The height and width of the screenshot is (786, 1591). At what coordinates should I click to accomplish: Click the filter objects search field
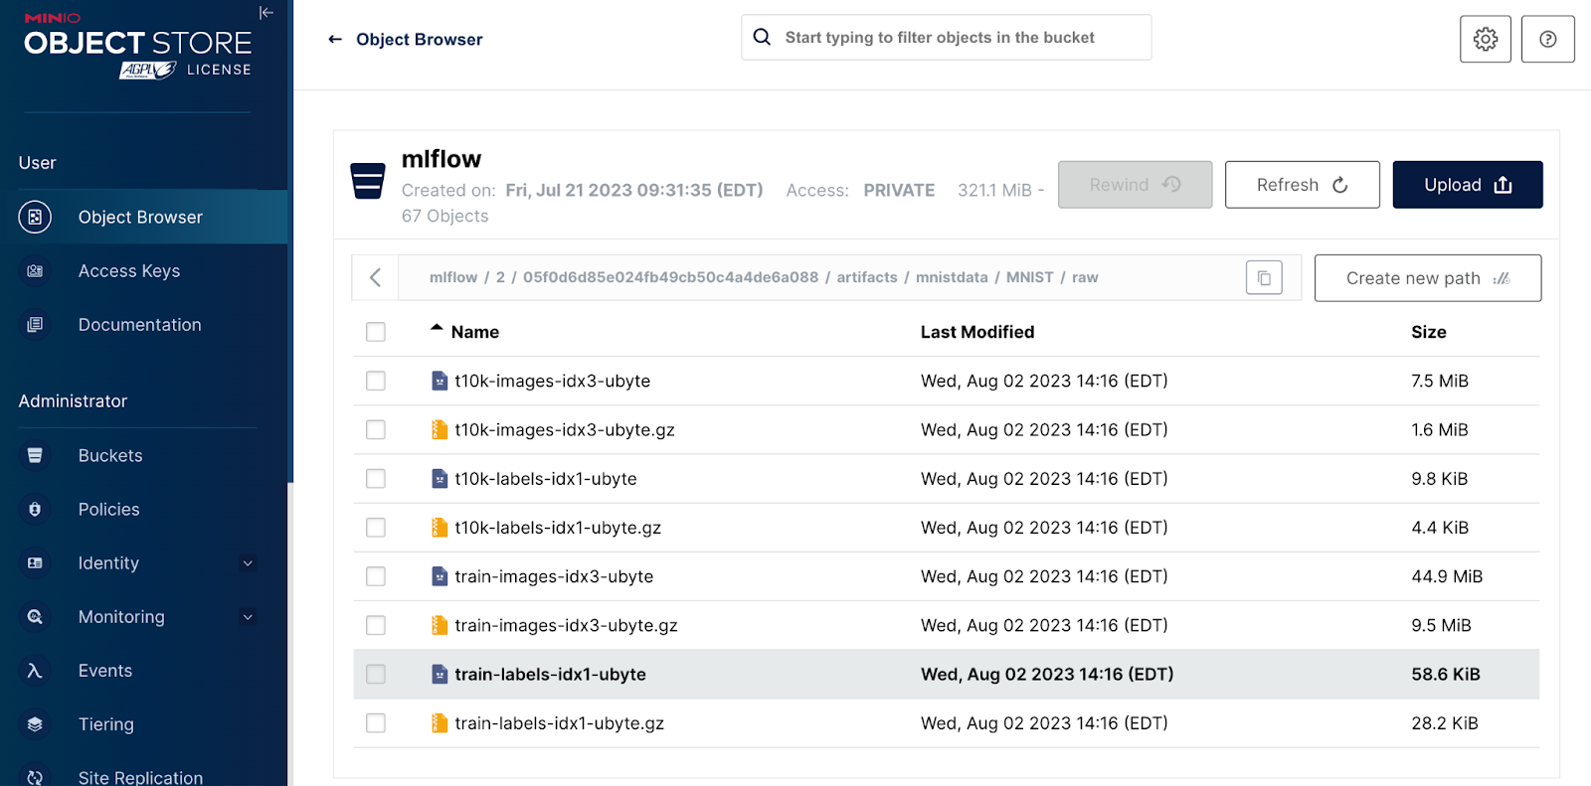point(947,37)
